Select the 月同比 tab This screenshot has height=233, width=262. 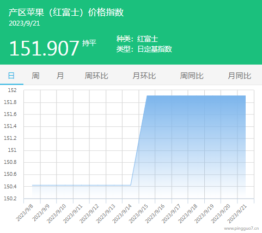(x=240, y=75)
